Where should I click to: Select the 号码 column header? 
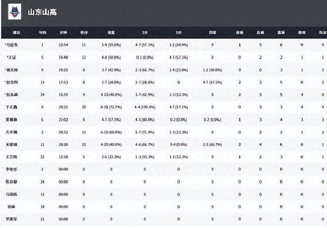[x=43, y=32]
